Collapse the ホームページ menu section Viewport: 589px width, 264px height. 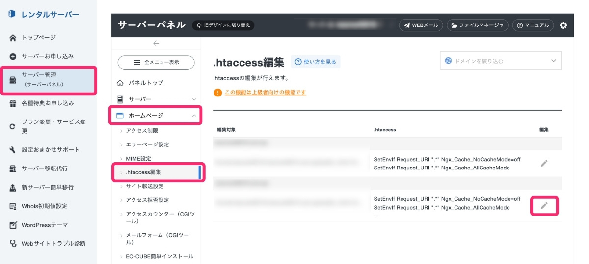[x=156, y=116]
